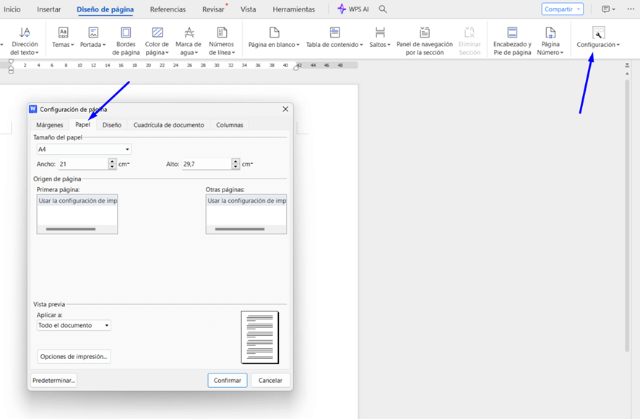Click the Portada cover page icon

point(93,33)
